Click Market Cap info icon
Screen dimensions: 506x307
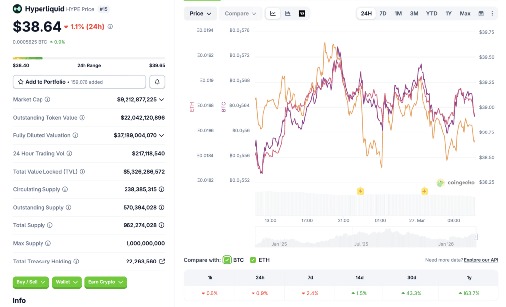click(47, 99)
